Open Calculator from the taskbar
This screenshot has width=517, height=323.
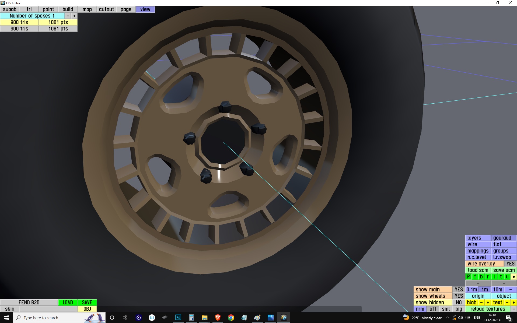pos(191,318)
